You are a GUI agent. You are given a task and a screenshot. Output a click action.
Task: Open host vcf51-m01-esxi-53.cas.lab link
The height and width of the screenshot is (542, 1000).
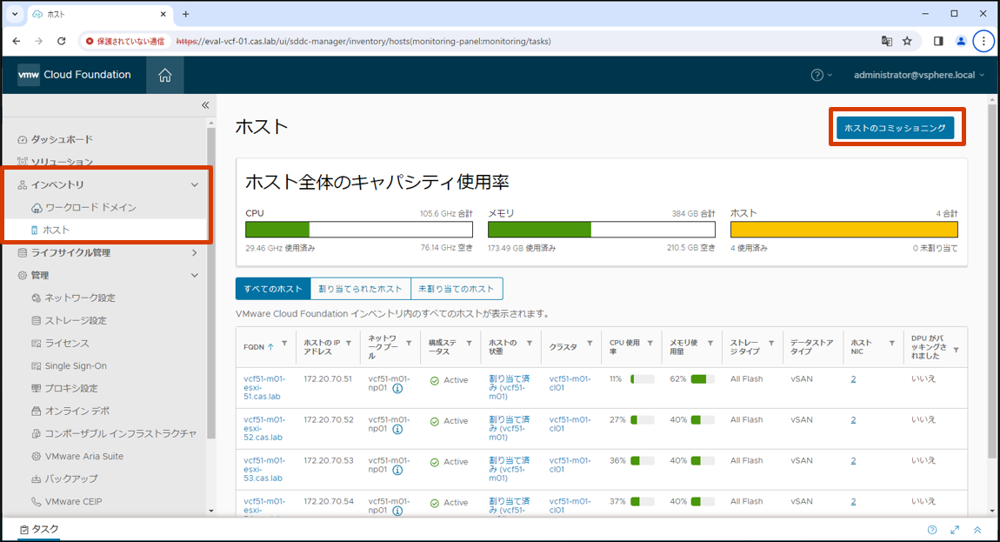click(x=264, y=469)
